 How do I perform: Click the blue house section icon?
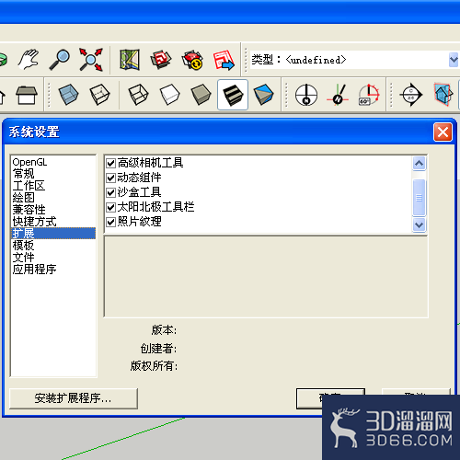click(x=443, y=95)
